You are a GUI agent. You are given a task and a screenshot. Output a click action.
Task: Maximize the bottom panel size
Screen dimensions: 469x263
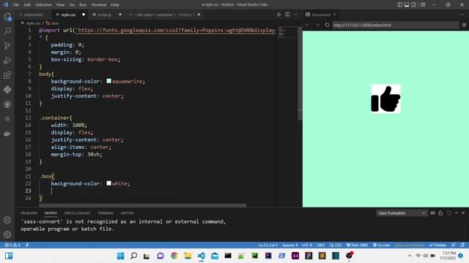(457, 213)
